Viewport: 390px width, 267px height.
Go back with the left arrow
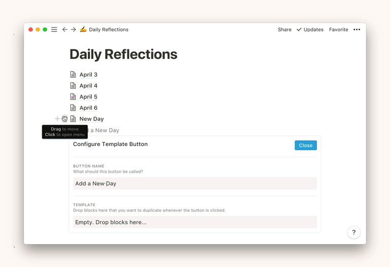pos(64,29)
